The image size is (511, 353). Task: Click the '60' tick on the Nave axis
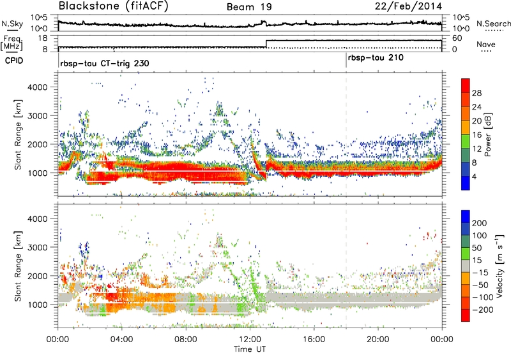(457, 38)
